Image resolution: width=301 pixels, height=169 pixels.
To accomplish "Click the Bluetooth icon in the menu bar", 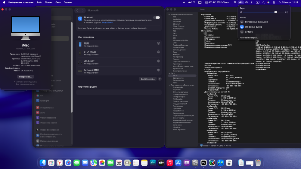I will [x=252, y=2].
